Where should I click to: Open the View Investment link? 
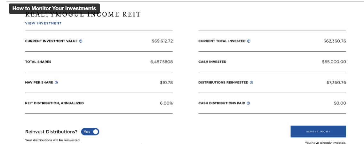click(43, 23)
